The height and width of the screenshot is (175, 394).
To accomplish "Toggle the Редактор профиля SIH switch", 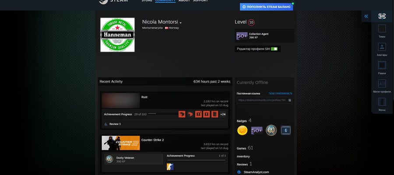I will 274,49.
